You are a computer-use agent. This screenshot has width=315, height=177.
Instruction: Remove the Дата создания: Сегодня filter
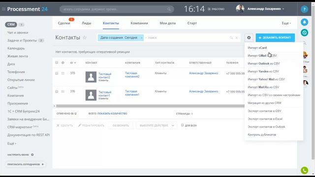141,38
